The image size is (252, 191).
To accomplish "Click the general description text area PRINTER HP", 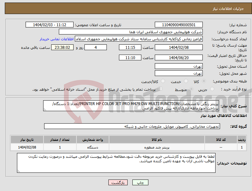I will click(x=131, y=106).
